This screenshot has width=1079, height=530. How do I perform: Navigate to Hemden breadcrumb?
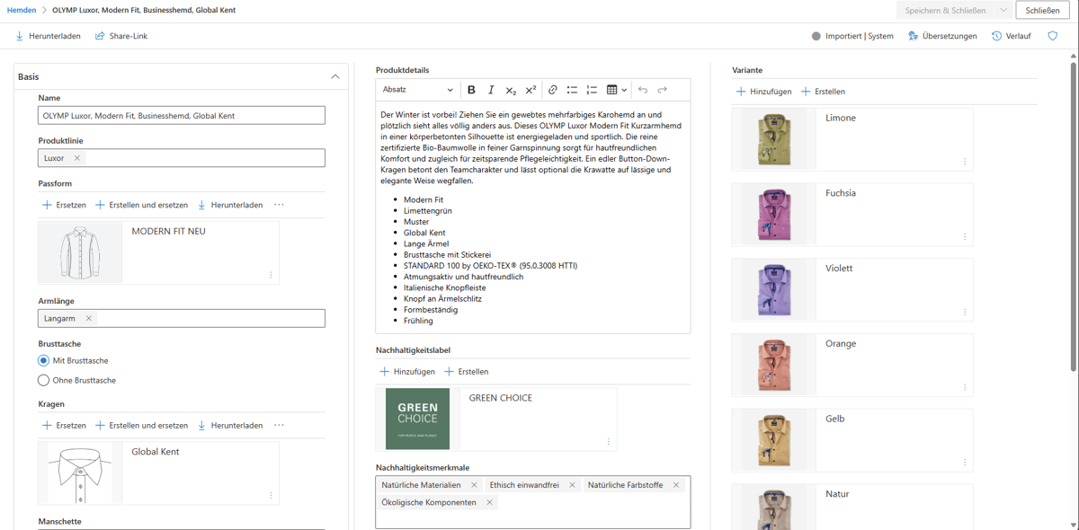22,10
